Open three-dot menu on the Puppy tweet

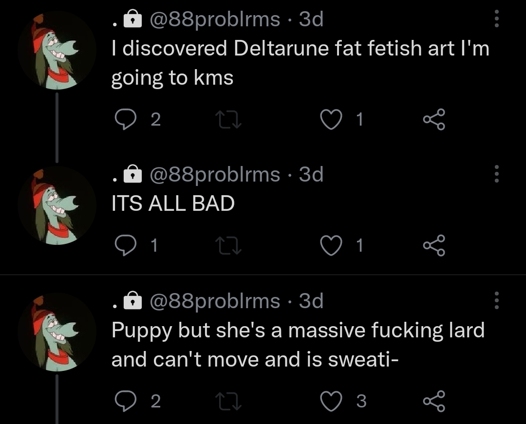pyautogui.click(x=497, y=301)
